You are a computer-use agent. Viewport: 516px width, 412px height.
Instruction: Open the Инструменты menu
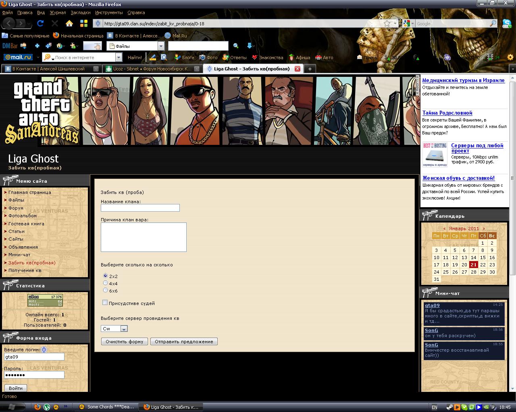(109, 12)
